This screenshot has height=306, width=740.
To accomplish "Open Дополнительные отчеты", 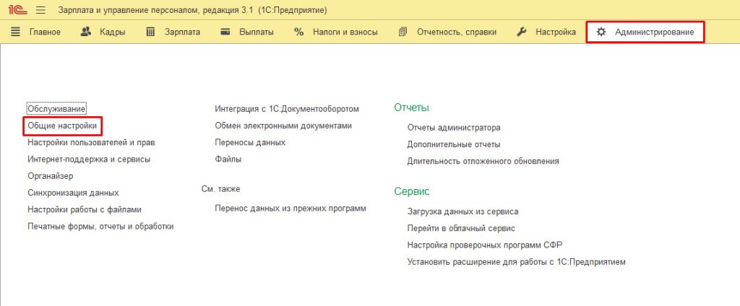I will (x=454, y=144).
